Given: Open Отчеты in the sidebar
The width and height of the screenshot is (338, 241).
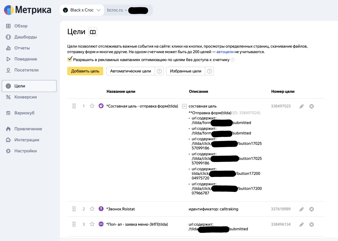Looking at the screenshot, I should pos(22,48).
